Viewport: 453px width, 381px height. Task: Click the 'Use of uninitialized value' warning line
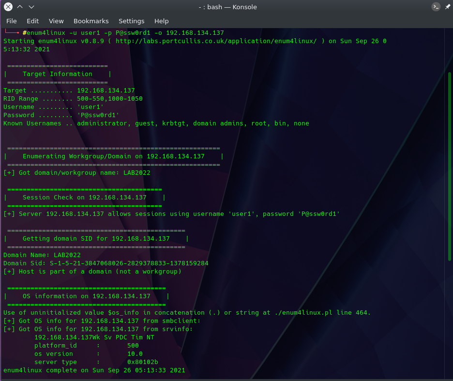point(187,312)
